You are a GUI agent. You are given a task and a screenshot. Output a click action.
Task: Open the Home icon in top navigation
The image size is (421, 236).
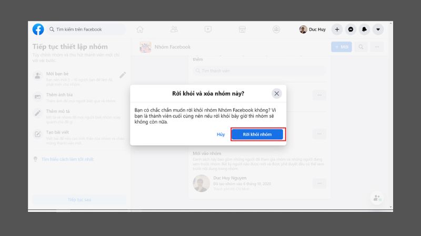tap(140, 29)
